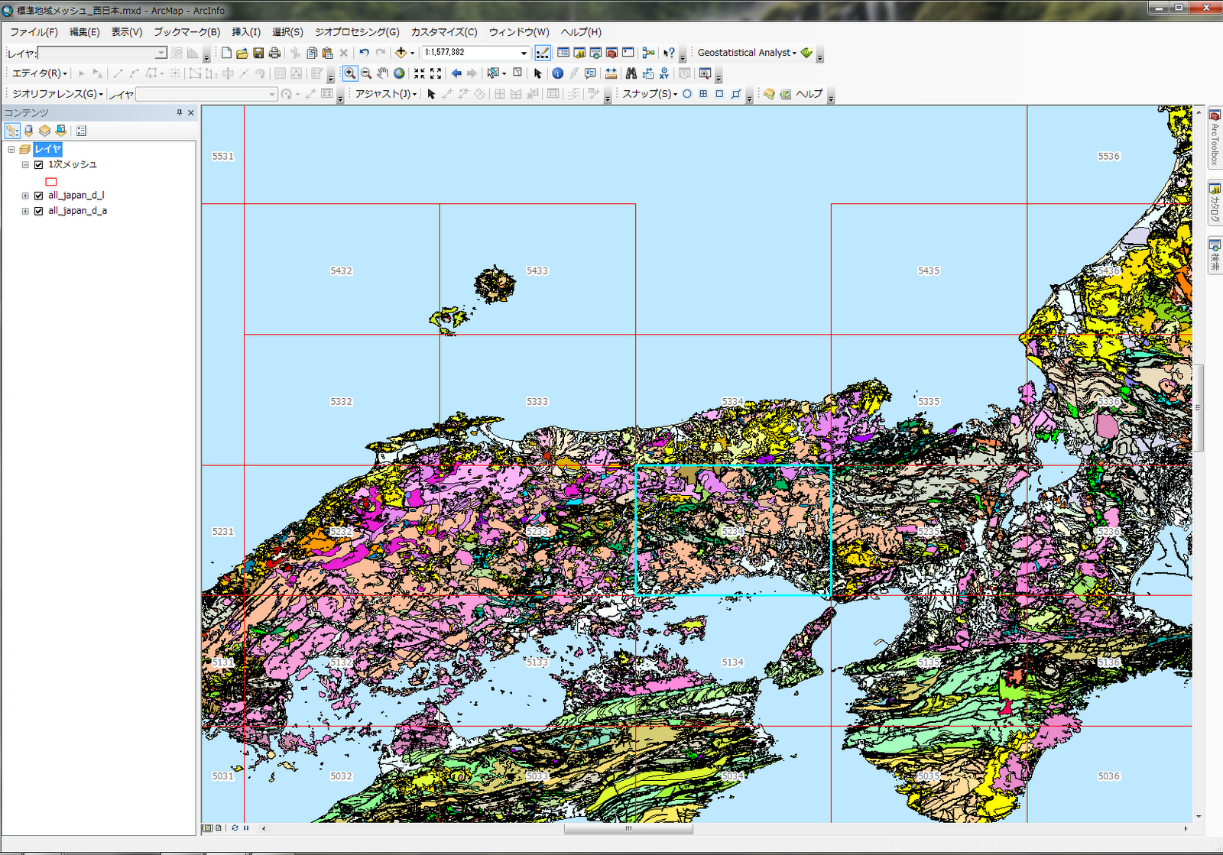The image size is (1223, 855).
Task: Activate the Pan hand tool
Action: 382,73
